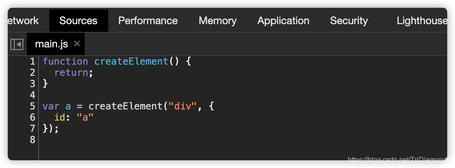455x168 pixels.
Task: Switch to the Network panel tab
Action: [x=23, y=21]
